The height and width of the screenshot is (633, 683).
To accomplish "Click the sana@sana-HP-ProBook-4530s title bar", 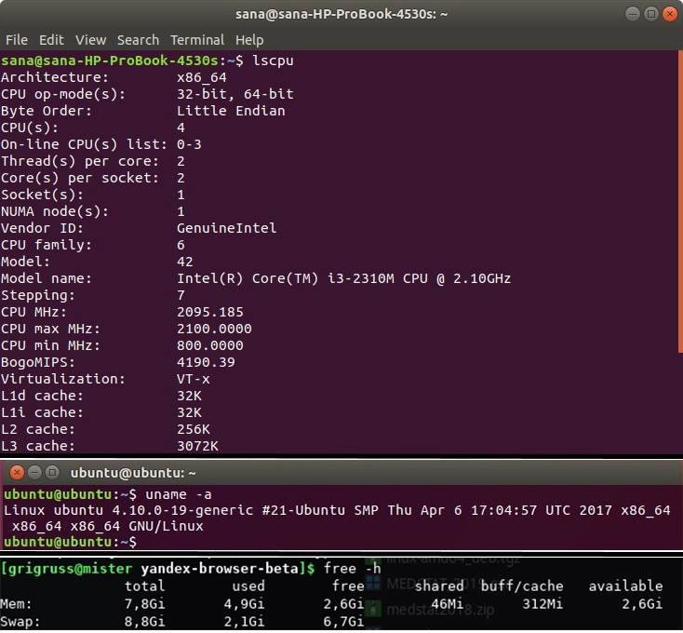I will 341,14.
